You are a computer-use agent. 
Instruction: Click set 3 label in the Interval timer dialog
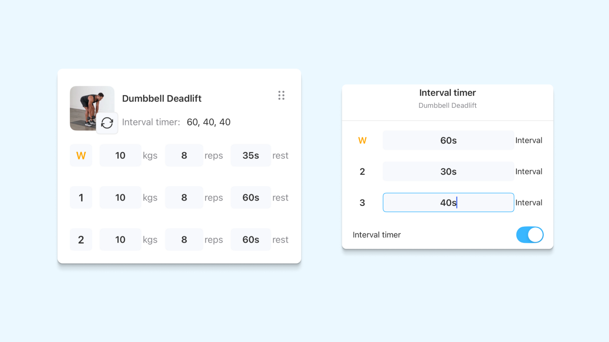pyautogui.click(x=362, y=202)
